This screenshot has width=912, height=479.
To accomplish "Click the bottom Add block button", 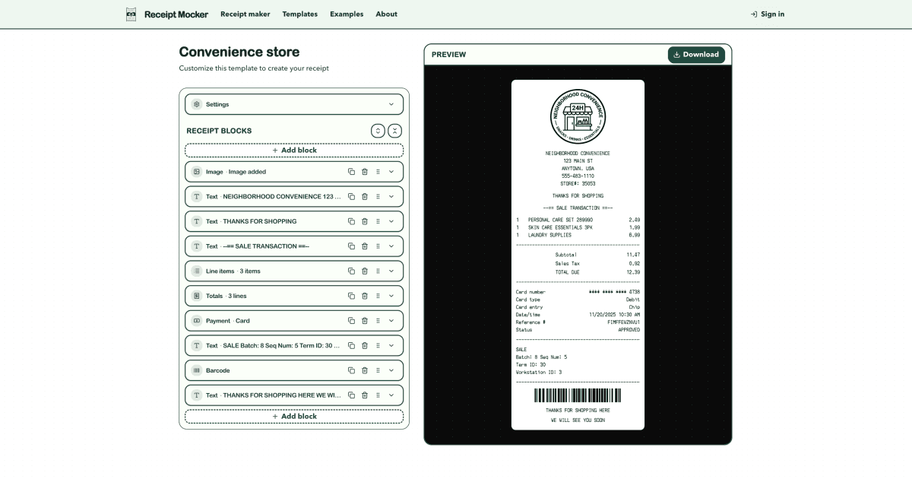I will click(x=294, y=417).
